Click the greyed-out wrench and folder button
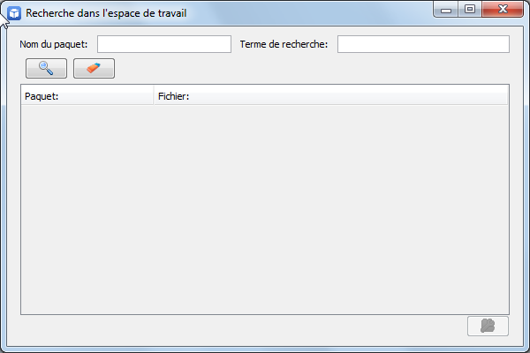The height and width of the screenshot is (353, 530). [488, 326]
